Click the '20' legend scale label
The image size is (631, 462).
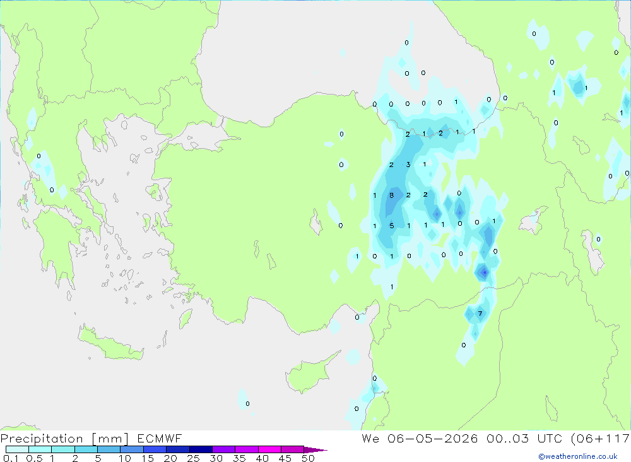point(170,458)
